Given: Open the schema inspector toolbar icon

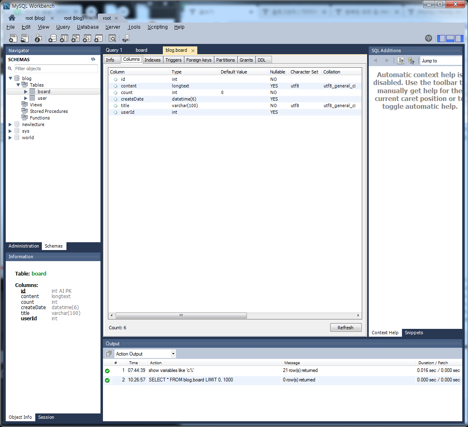Looking at the screenshot, I should point(39,38).
